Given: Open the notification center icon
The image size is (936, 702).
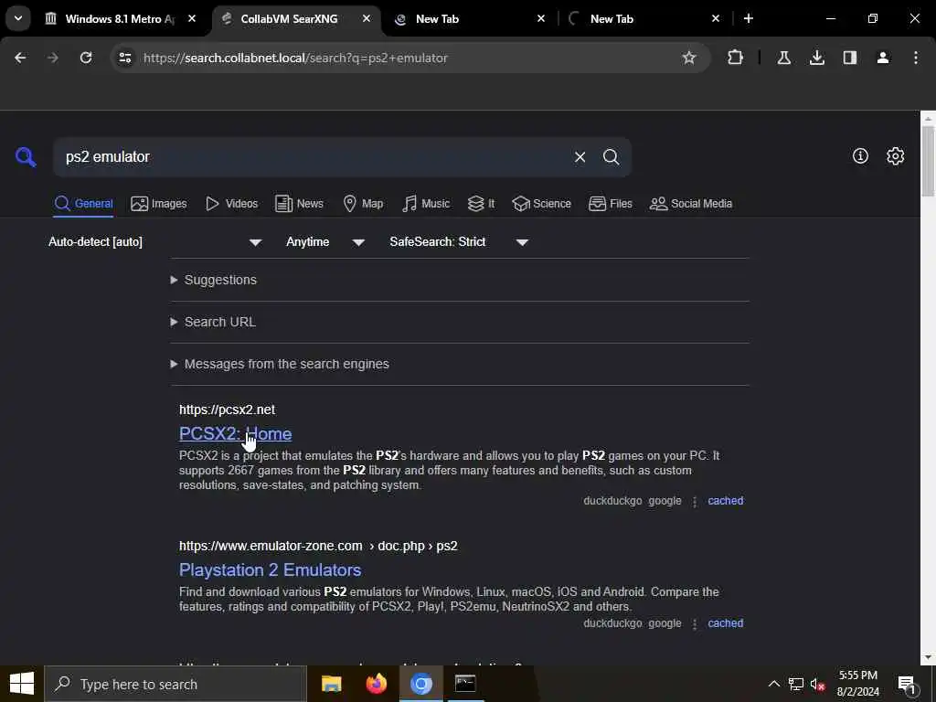Looking at the screenshot, I should click(907, 685).
